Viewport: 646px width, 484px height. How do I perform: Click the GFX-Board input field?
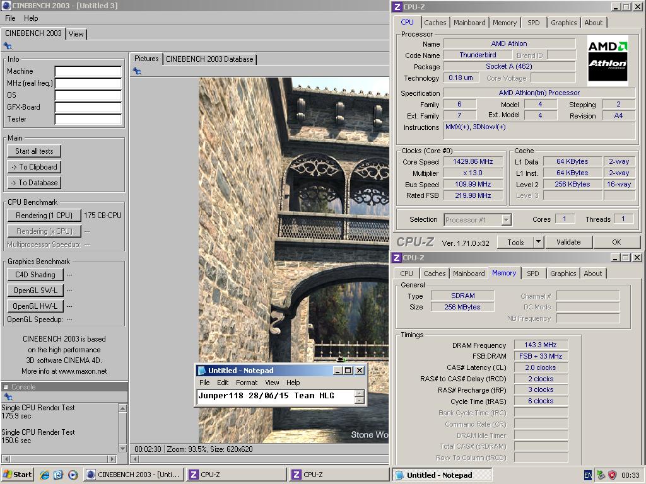pyautogui.click(x=88, y=107)
